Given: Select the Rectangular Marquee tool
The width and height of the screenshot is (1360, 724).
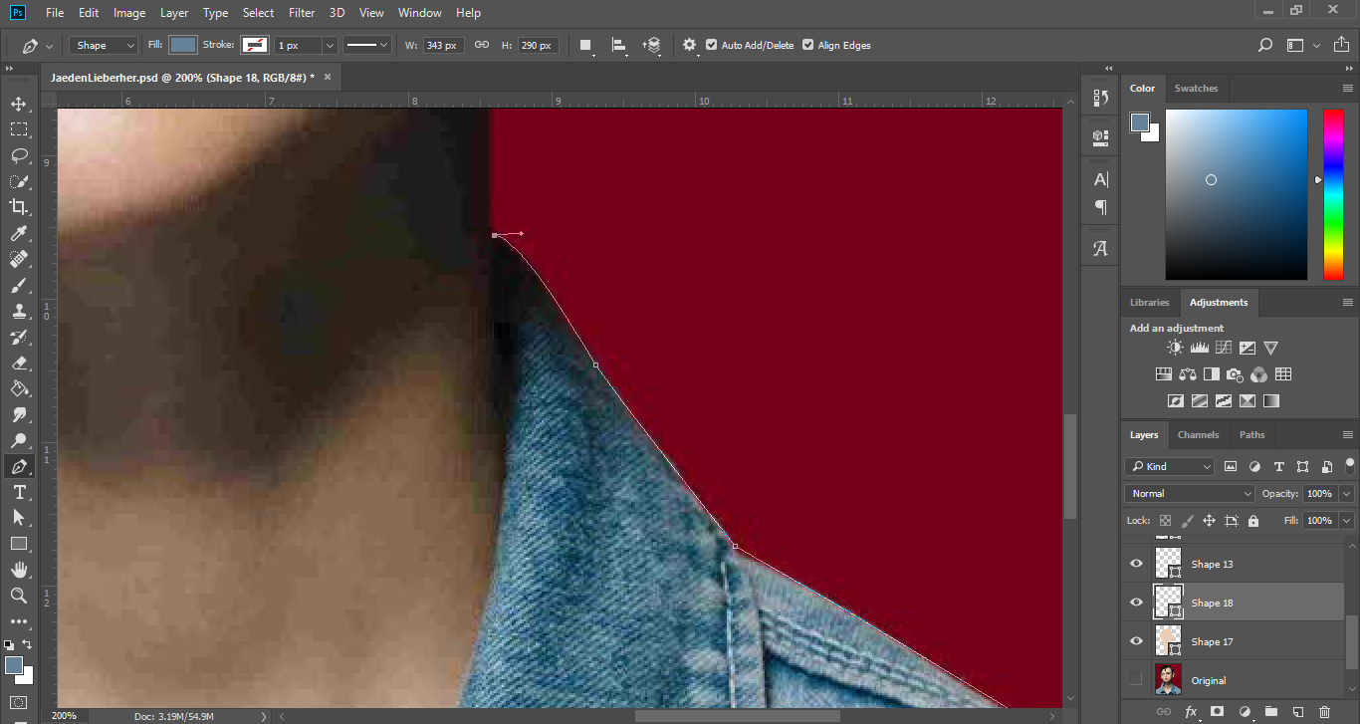Looking at the screenshot, I should click(19, 129).
